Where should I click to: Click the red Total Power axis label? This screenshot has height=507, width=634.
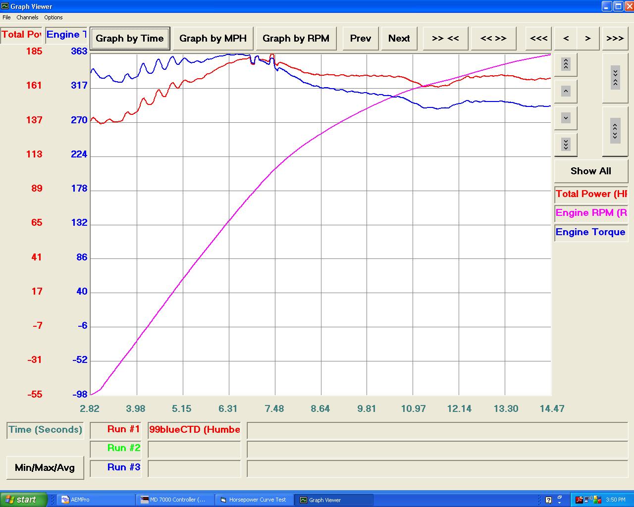click(21, 35)
